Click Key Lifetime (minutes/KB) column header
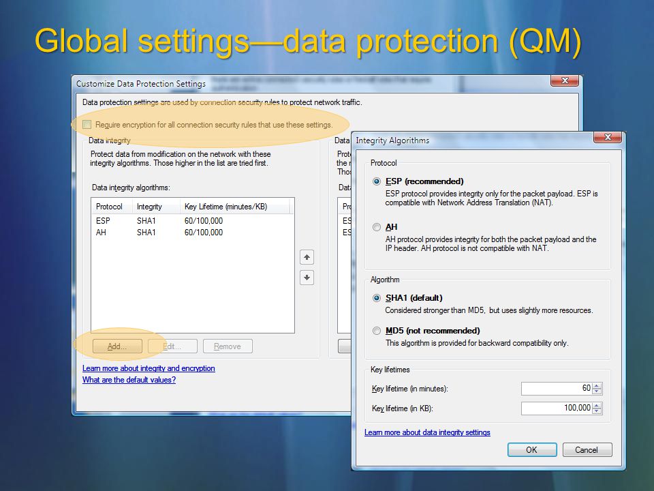Image resolution: width=654 pixels, height=491 pixels. click(234, 206)
